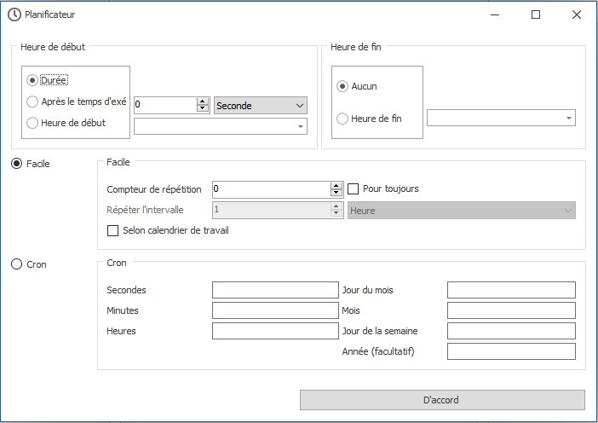
Task: Select the Durée radio button
Action: (33, 80)
